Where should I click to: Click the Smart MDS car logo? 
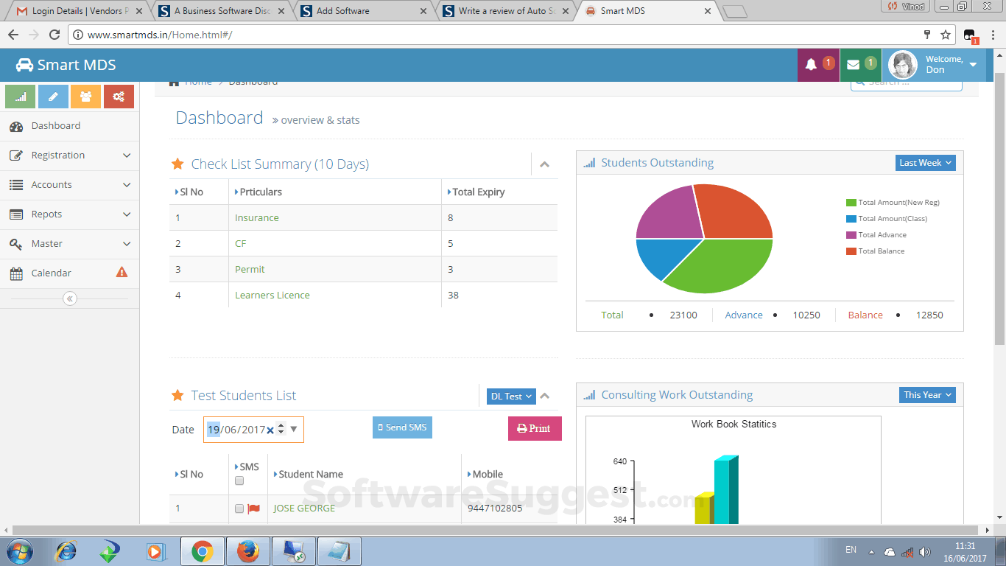[24, 65]
